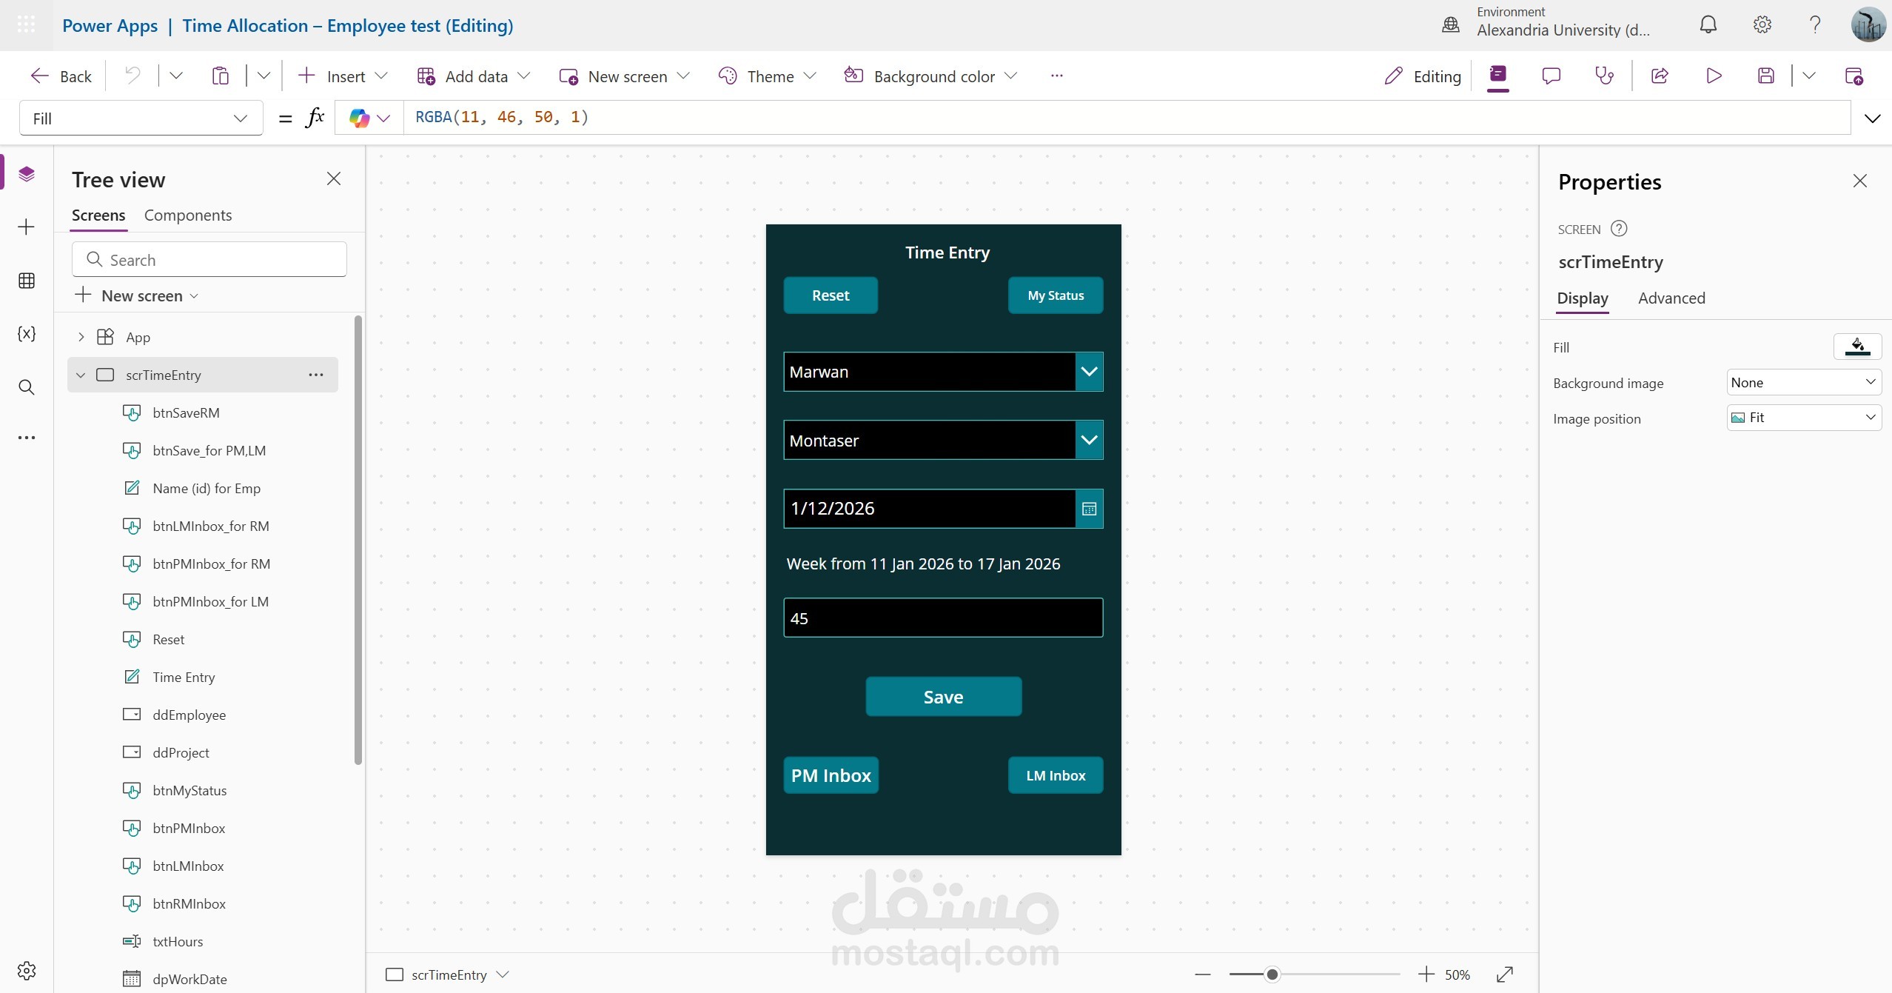The height and width of the screenshot is (993, 1892).
Task: Preview the app with play icon
Action: tap(1714, 76)
